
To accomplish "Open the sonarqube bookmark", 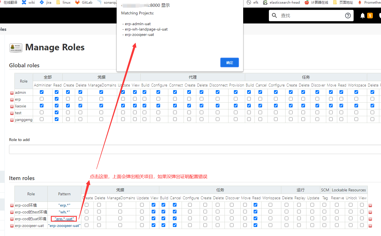I will [106, 3].
